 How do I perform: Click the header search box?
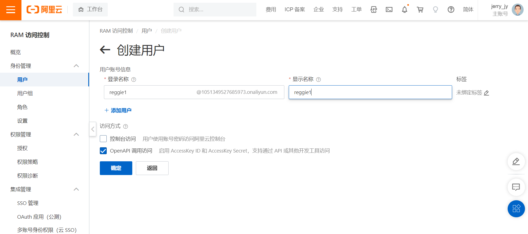[x=215, y=10]
